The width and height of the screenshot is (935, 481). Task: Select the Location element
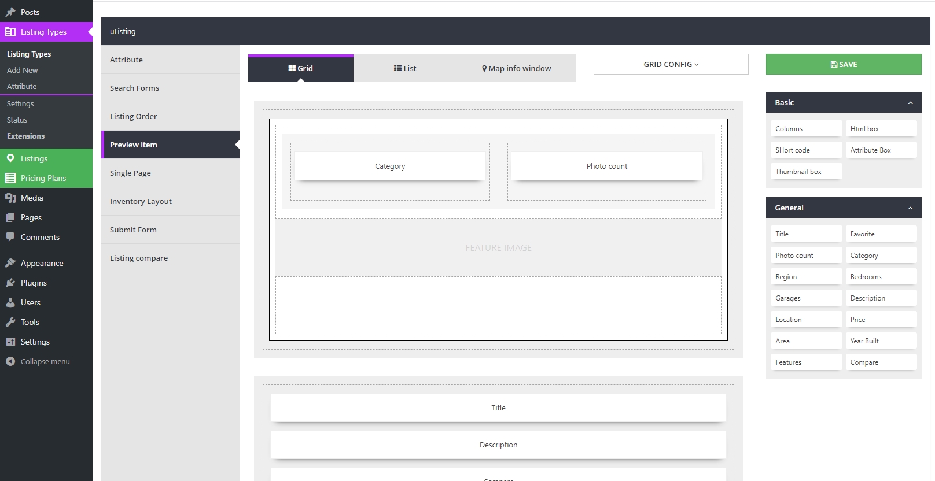coord(806,320)
